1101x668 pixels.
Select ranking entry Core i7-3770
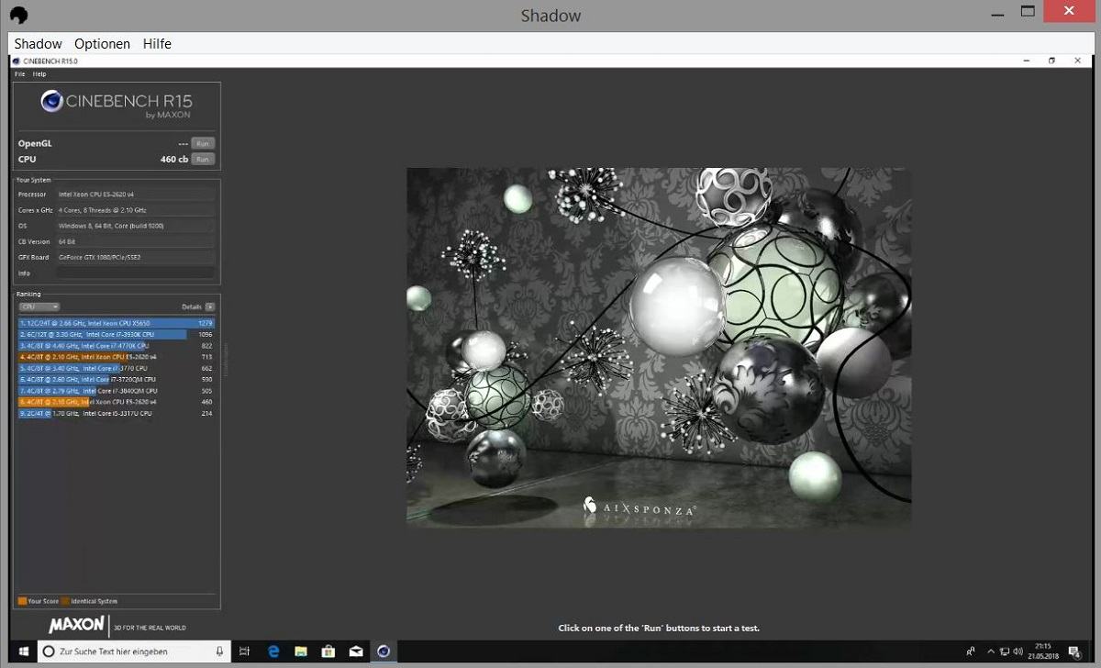coord(117,368)
